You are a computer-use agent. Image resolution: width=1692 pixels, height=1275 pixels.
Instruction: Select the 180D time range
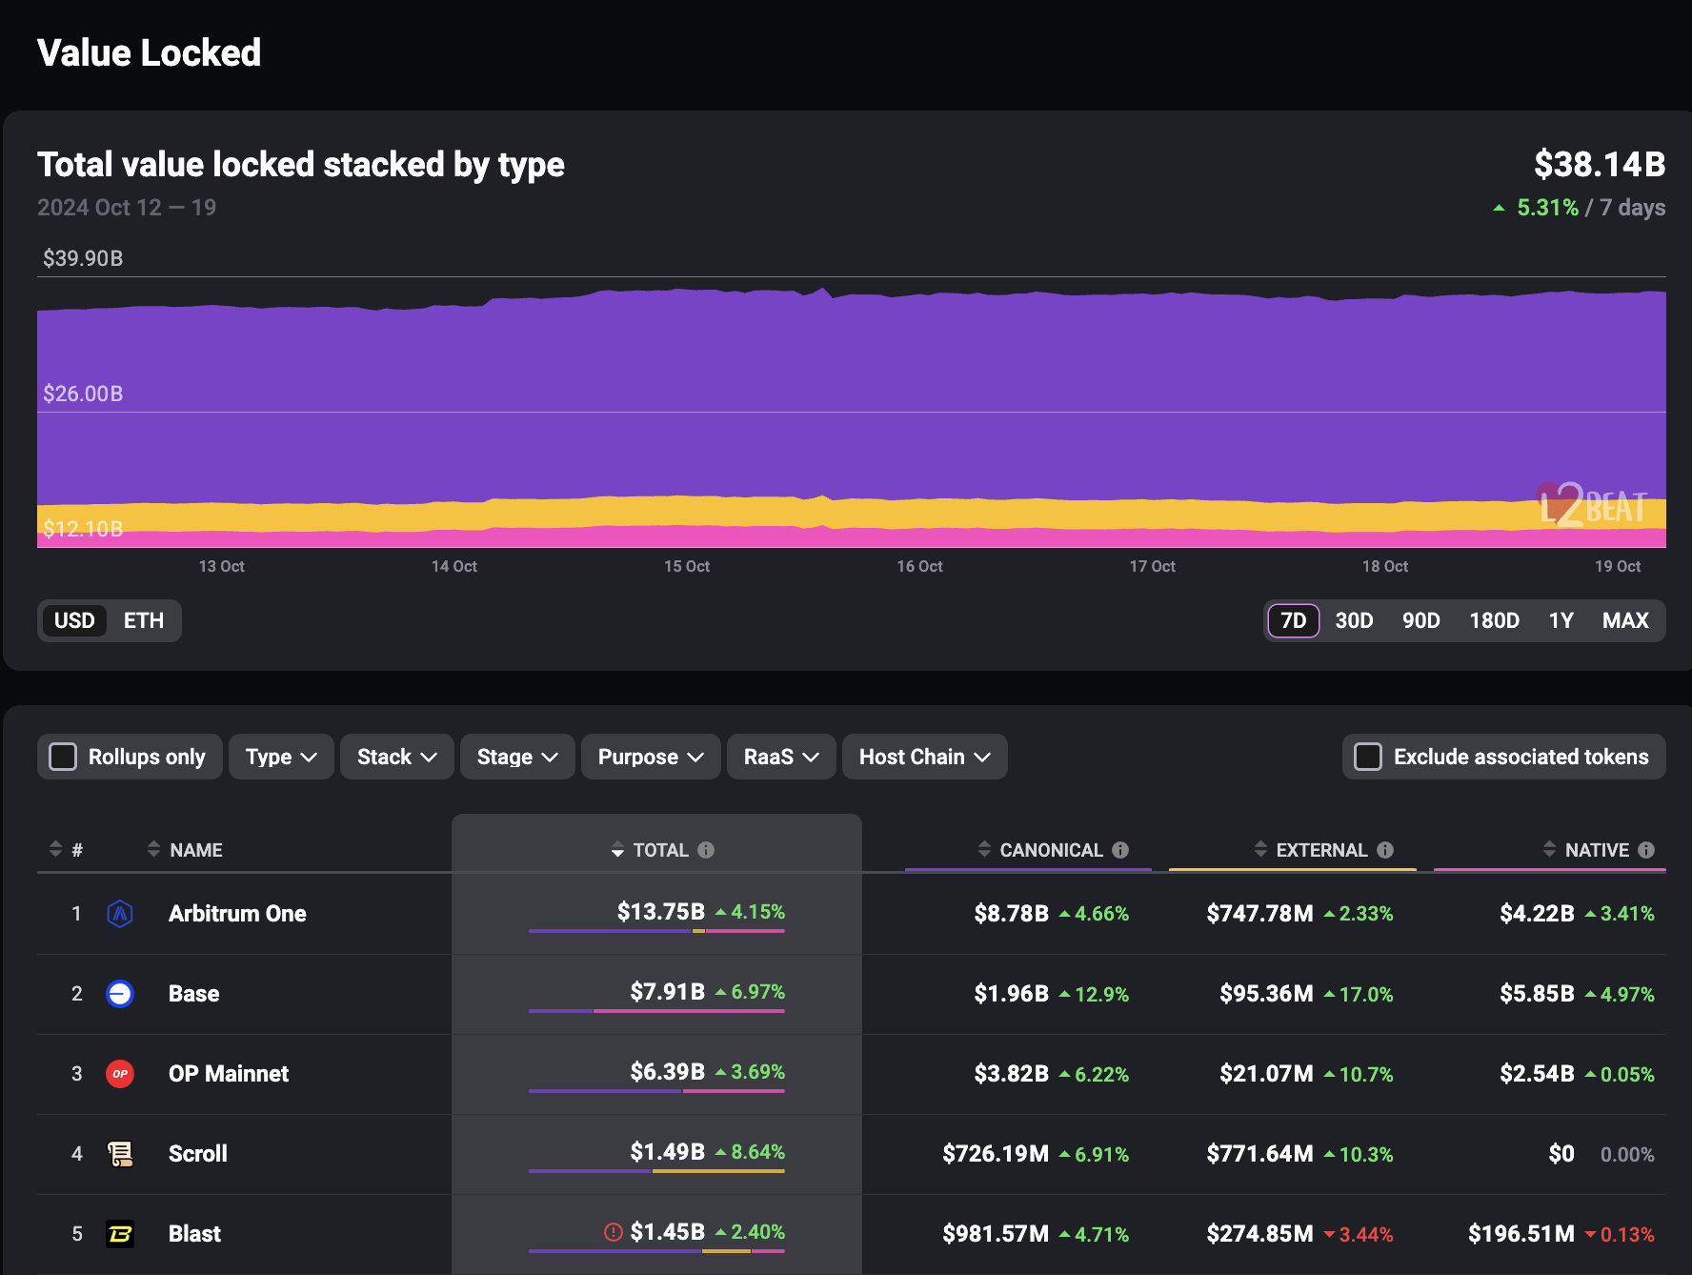click(x=1494, y=620)
